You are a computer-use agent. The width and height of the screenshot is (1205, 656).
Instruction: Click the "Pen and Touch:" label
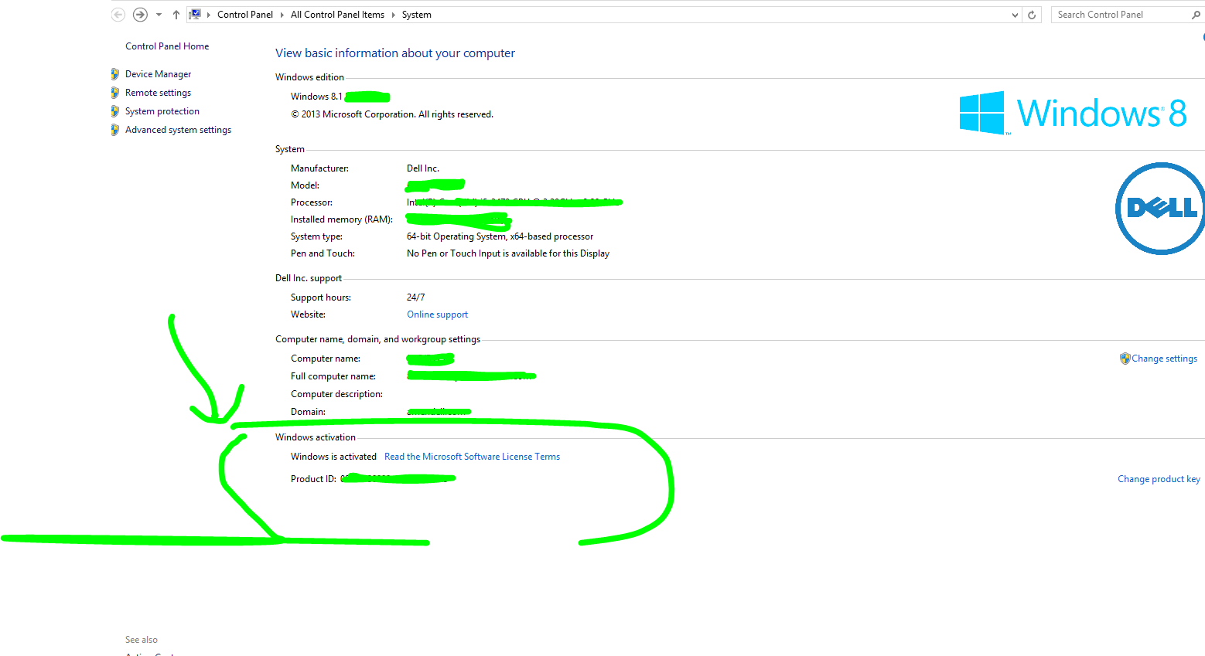pos(323,253)
